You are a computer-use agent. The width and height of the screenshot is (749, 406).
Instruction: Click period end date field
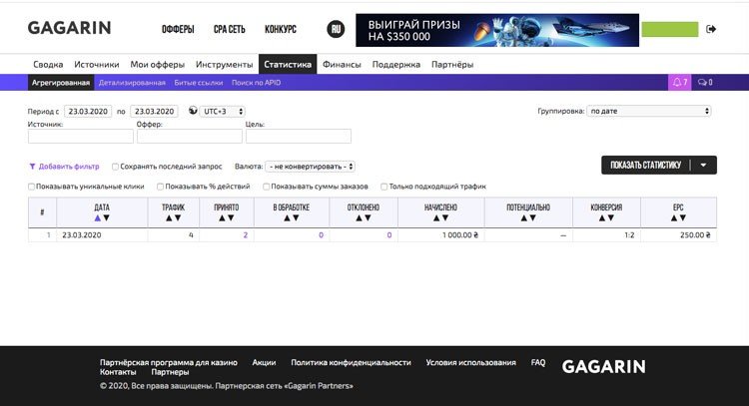[x=154, y=111]
